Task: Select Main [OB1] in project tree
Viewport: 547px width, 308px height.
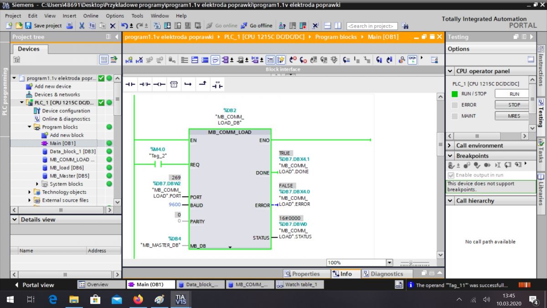Action: point(62,143)
